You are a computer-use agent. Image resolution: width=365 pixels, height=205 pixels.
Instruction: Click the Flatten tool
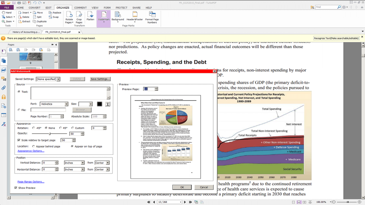tap(90, 16)
